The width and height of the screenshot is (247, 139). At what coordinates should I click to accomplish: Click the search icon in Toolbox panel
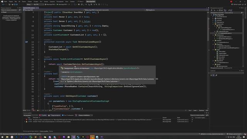(20, 10)
